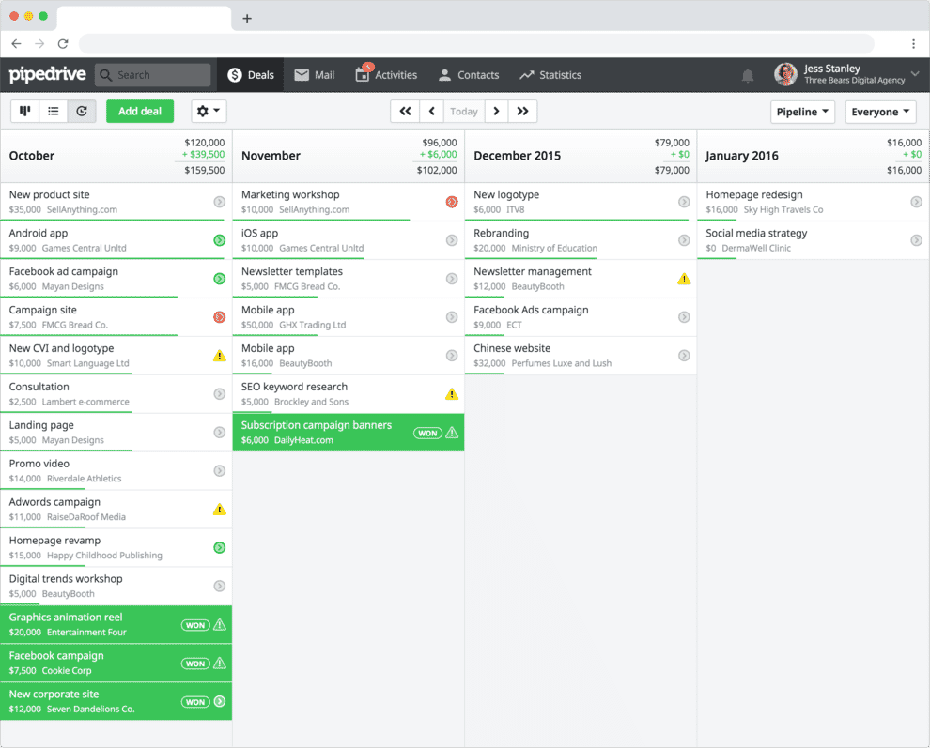Go back in browser history

click(17, 43)
